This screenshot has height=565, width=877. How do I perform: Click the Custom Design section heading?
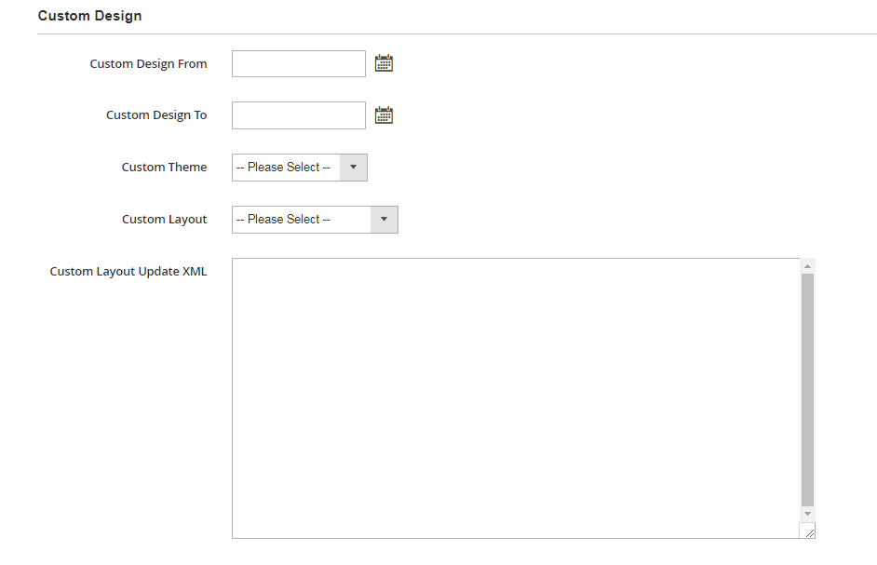point(89,16)
